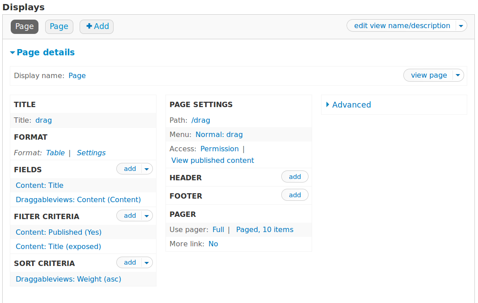
Task: Open format Settings link
Action: (x=91, y=153)
